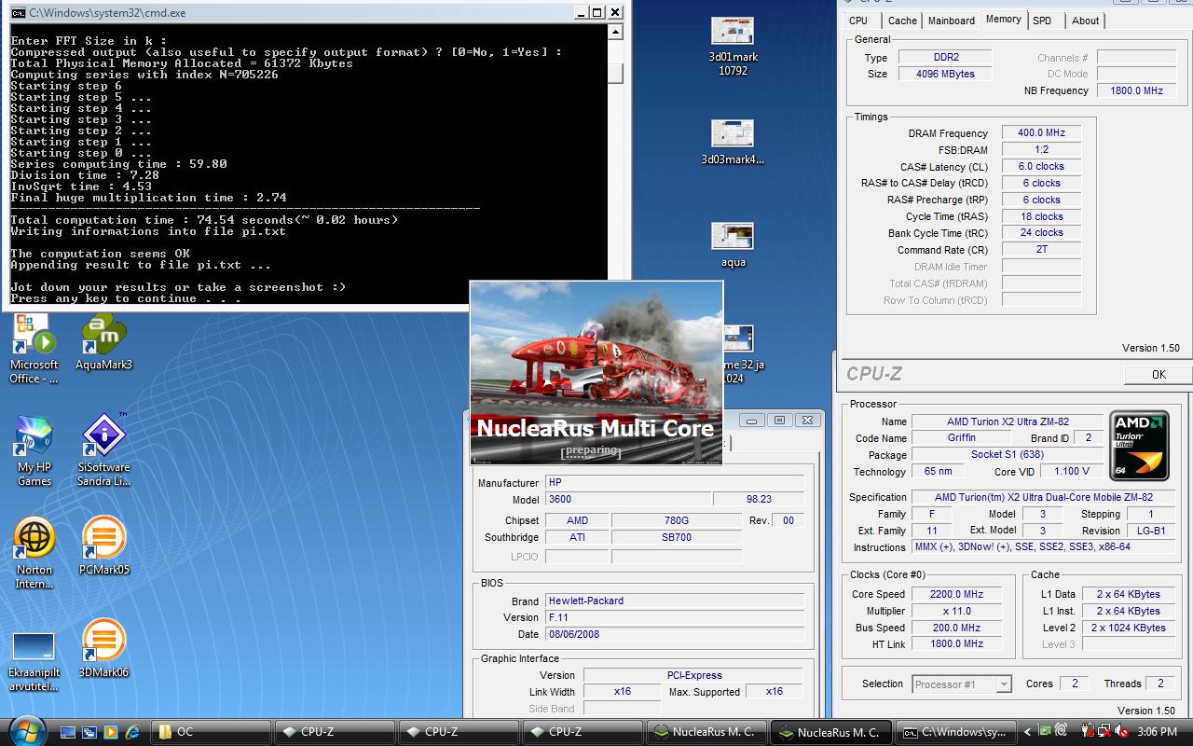Select the 3d03mark4 screenshot file

733,143
